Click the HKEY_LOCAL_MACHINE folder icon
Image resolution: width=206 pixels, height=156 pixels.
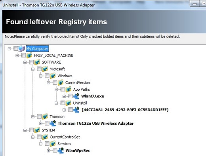click(x=29, y=55)
